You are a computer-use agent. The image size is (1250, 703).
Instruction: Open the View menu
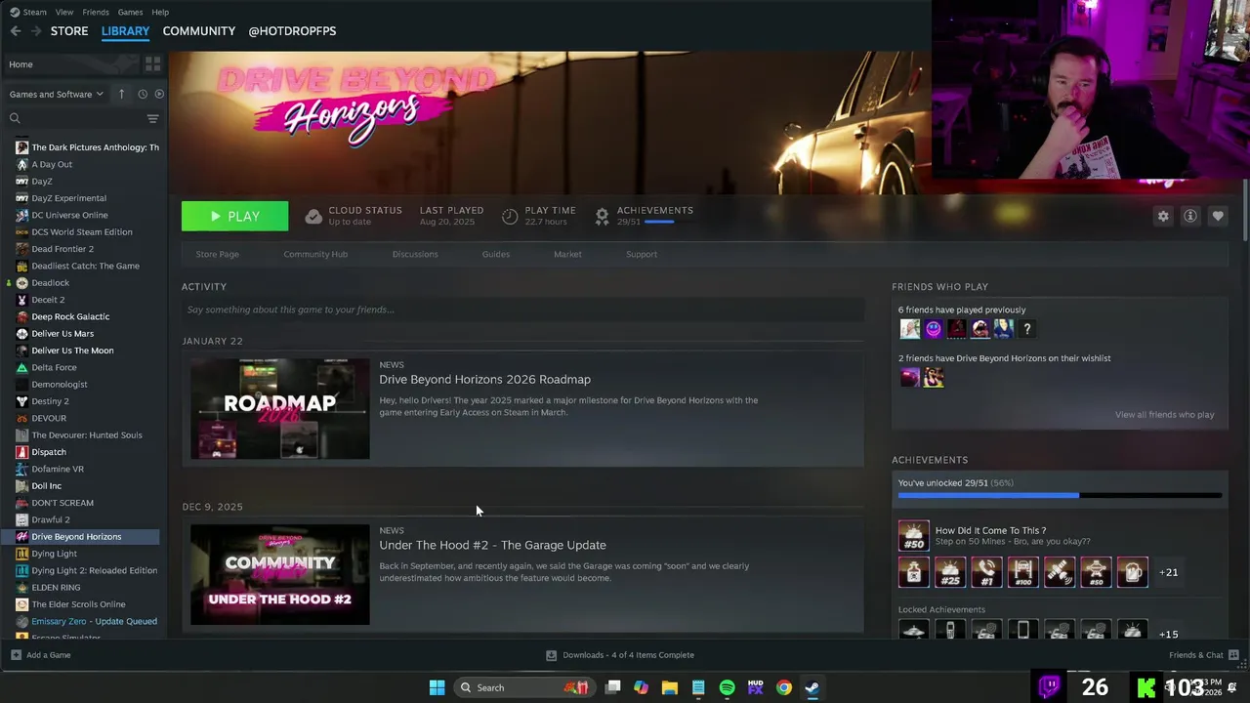coord(64,12)
